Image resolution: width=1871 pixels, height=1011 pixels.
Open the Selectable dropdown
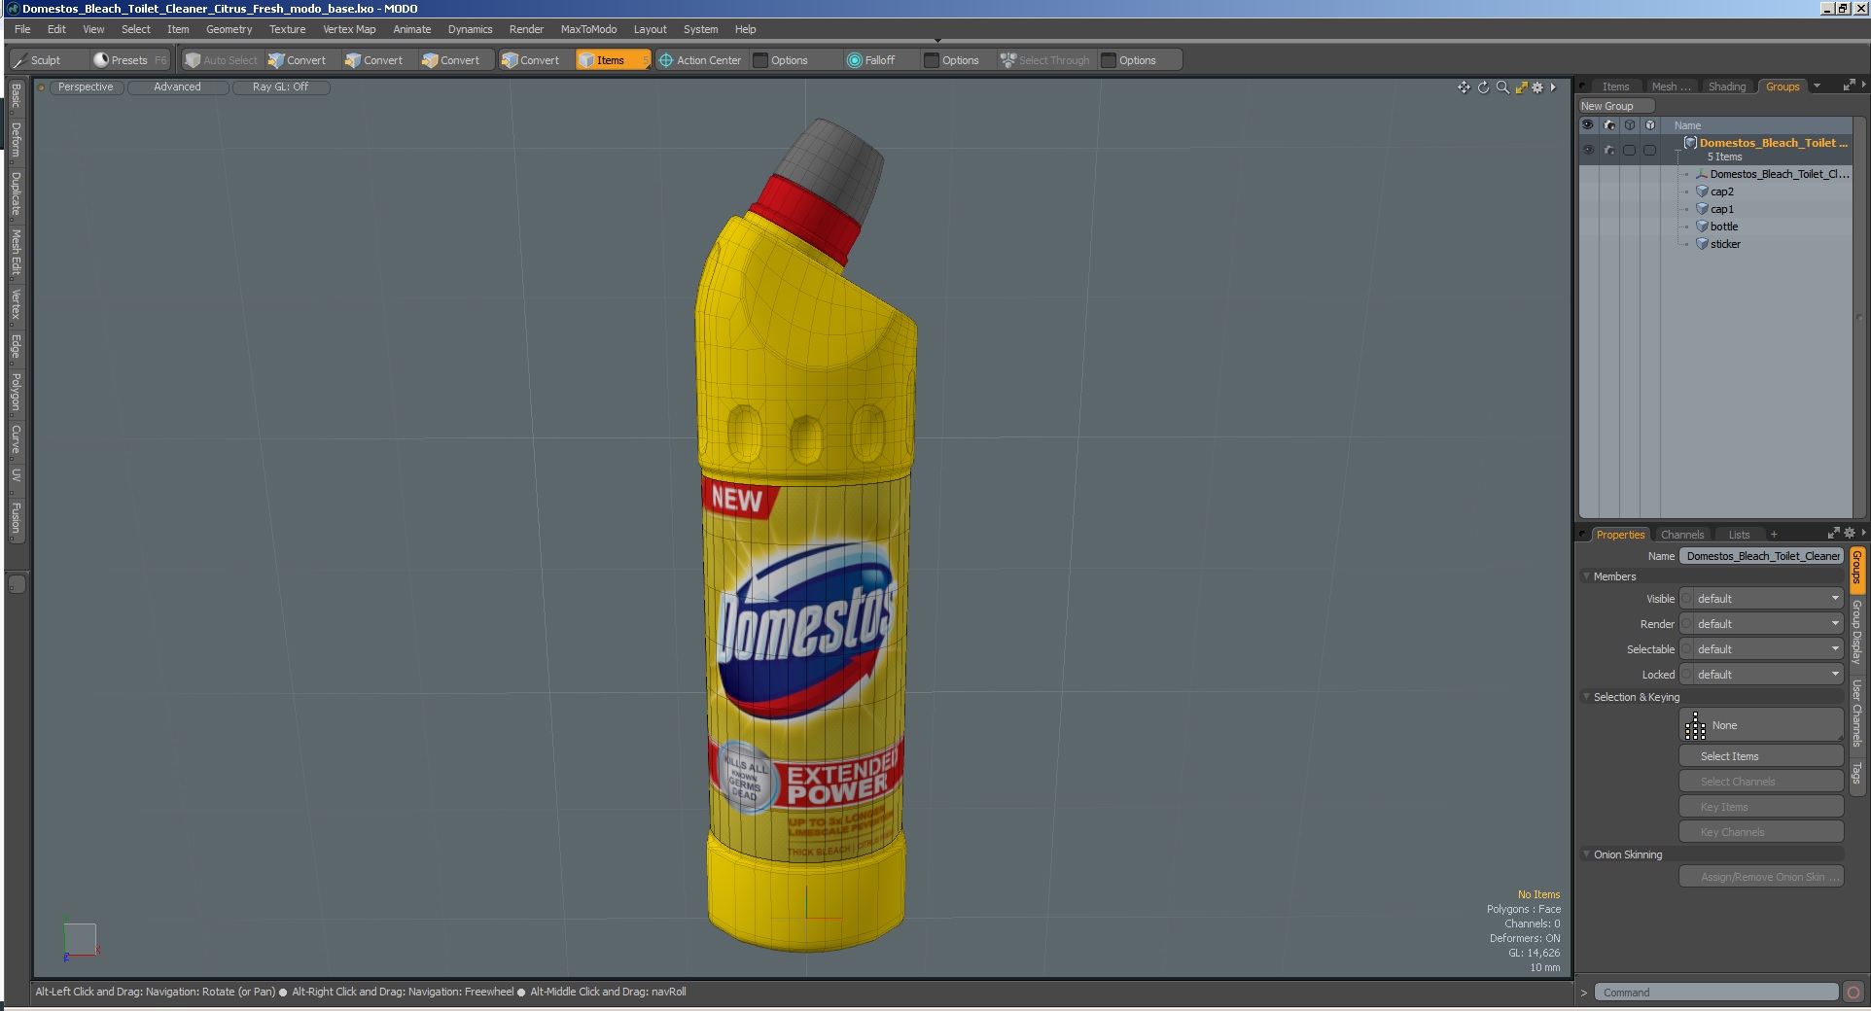pos(1762,649)
